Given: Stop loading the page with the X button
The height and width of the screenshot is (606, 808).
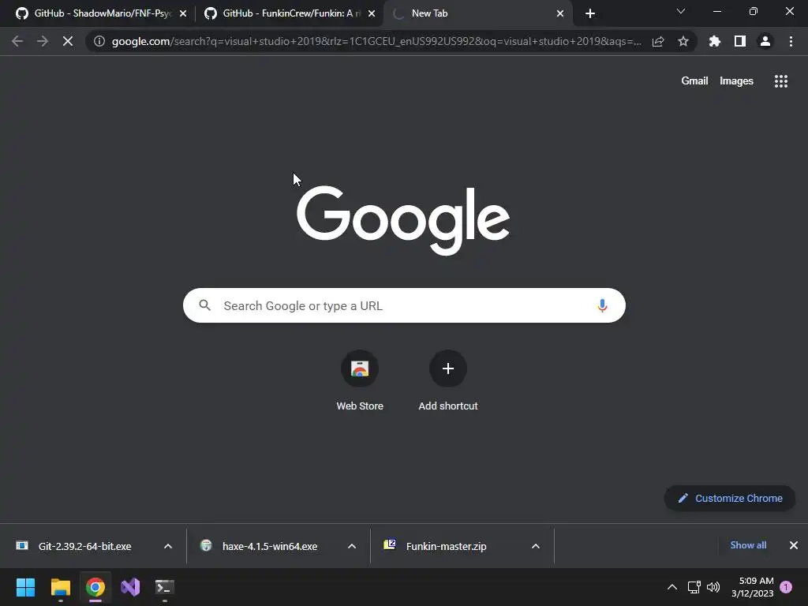Looking at the screenshot, I should pos(68,41).
